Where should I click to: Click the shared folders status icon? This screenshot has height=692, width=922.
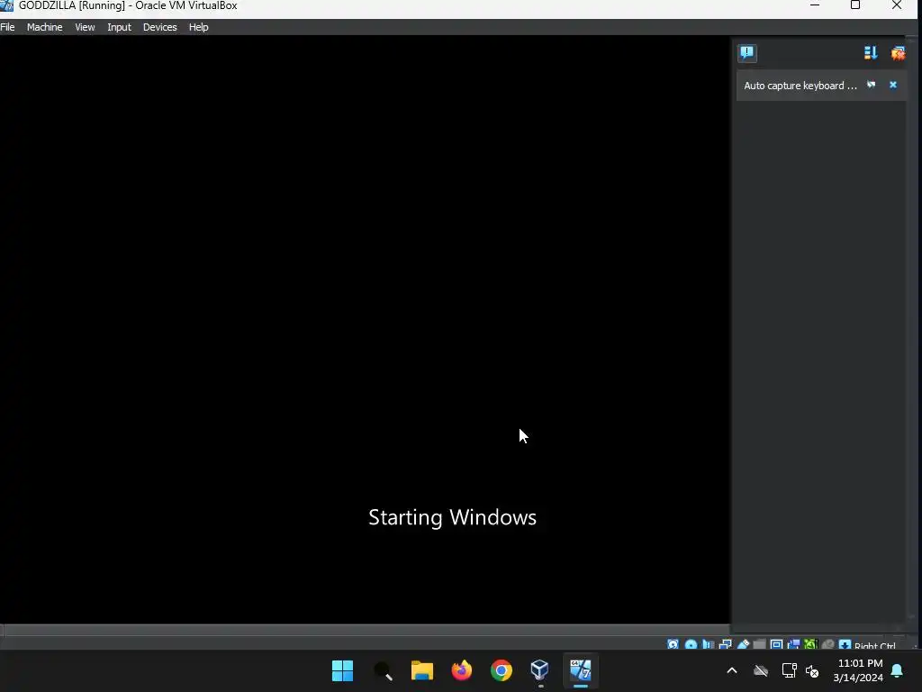pos(759,645)
